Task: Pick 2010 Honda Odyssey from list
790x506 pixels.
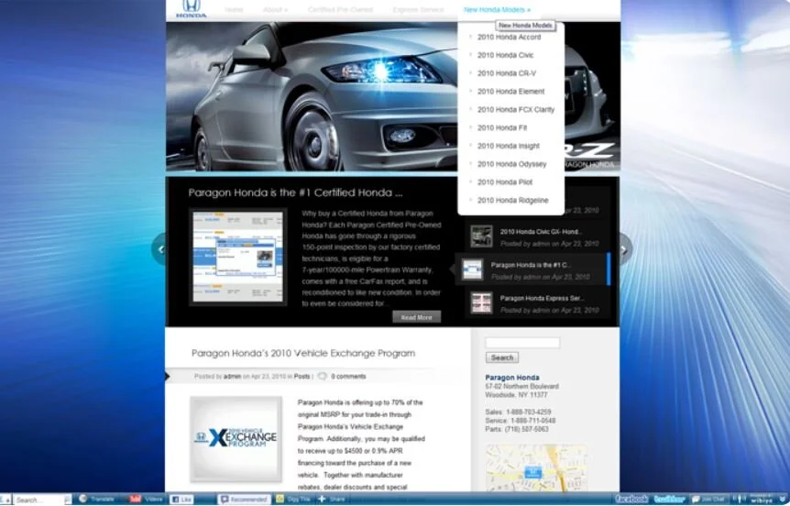Action: pos(512,164)
